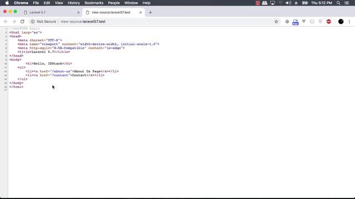The height and width of the screenshot is (199, 355).
Task: Click the gray hexagon extension icon
Action: click(x=287, y=22)
